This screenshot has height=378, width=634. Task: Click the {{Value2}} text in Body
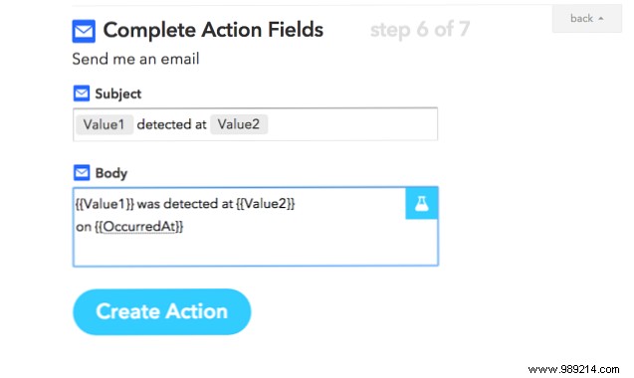click(x=265, y=203)
